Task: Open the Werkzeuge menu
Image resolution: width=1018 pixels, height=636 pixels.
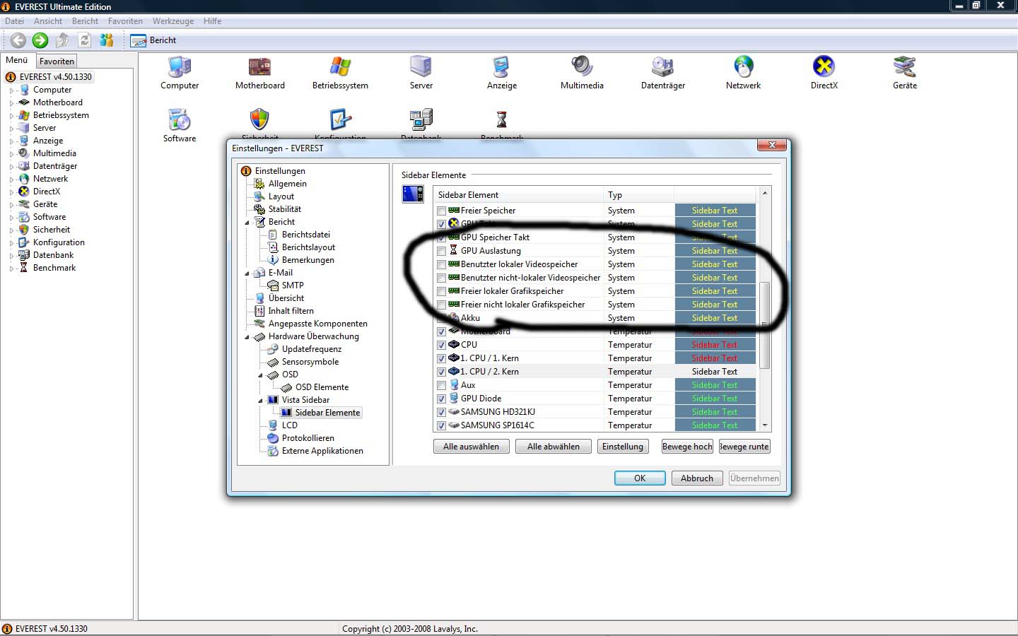Action: click(x=173, y=21)
